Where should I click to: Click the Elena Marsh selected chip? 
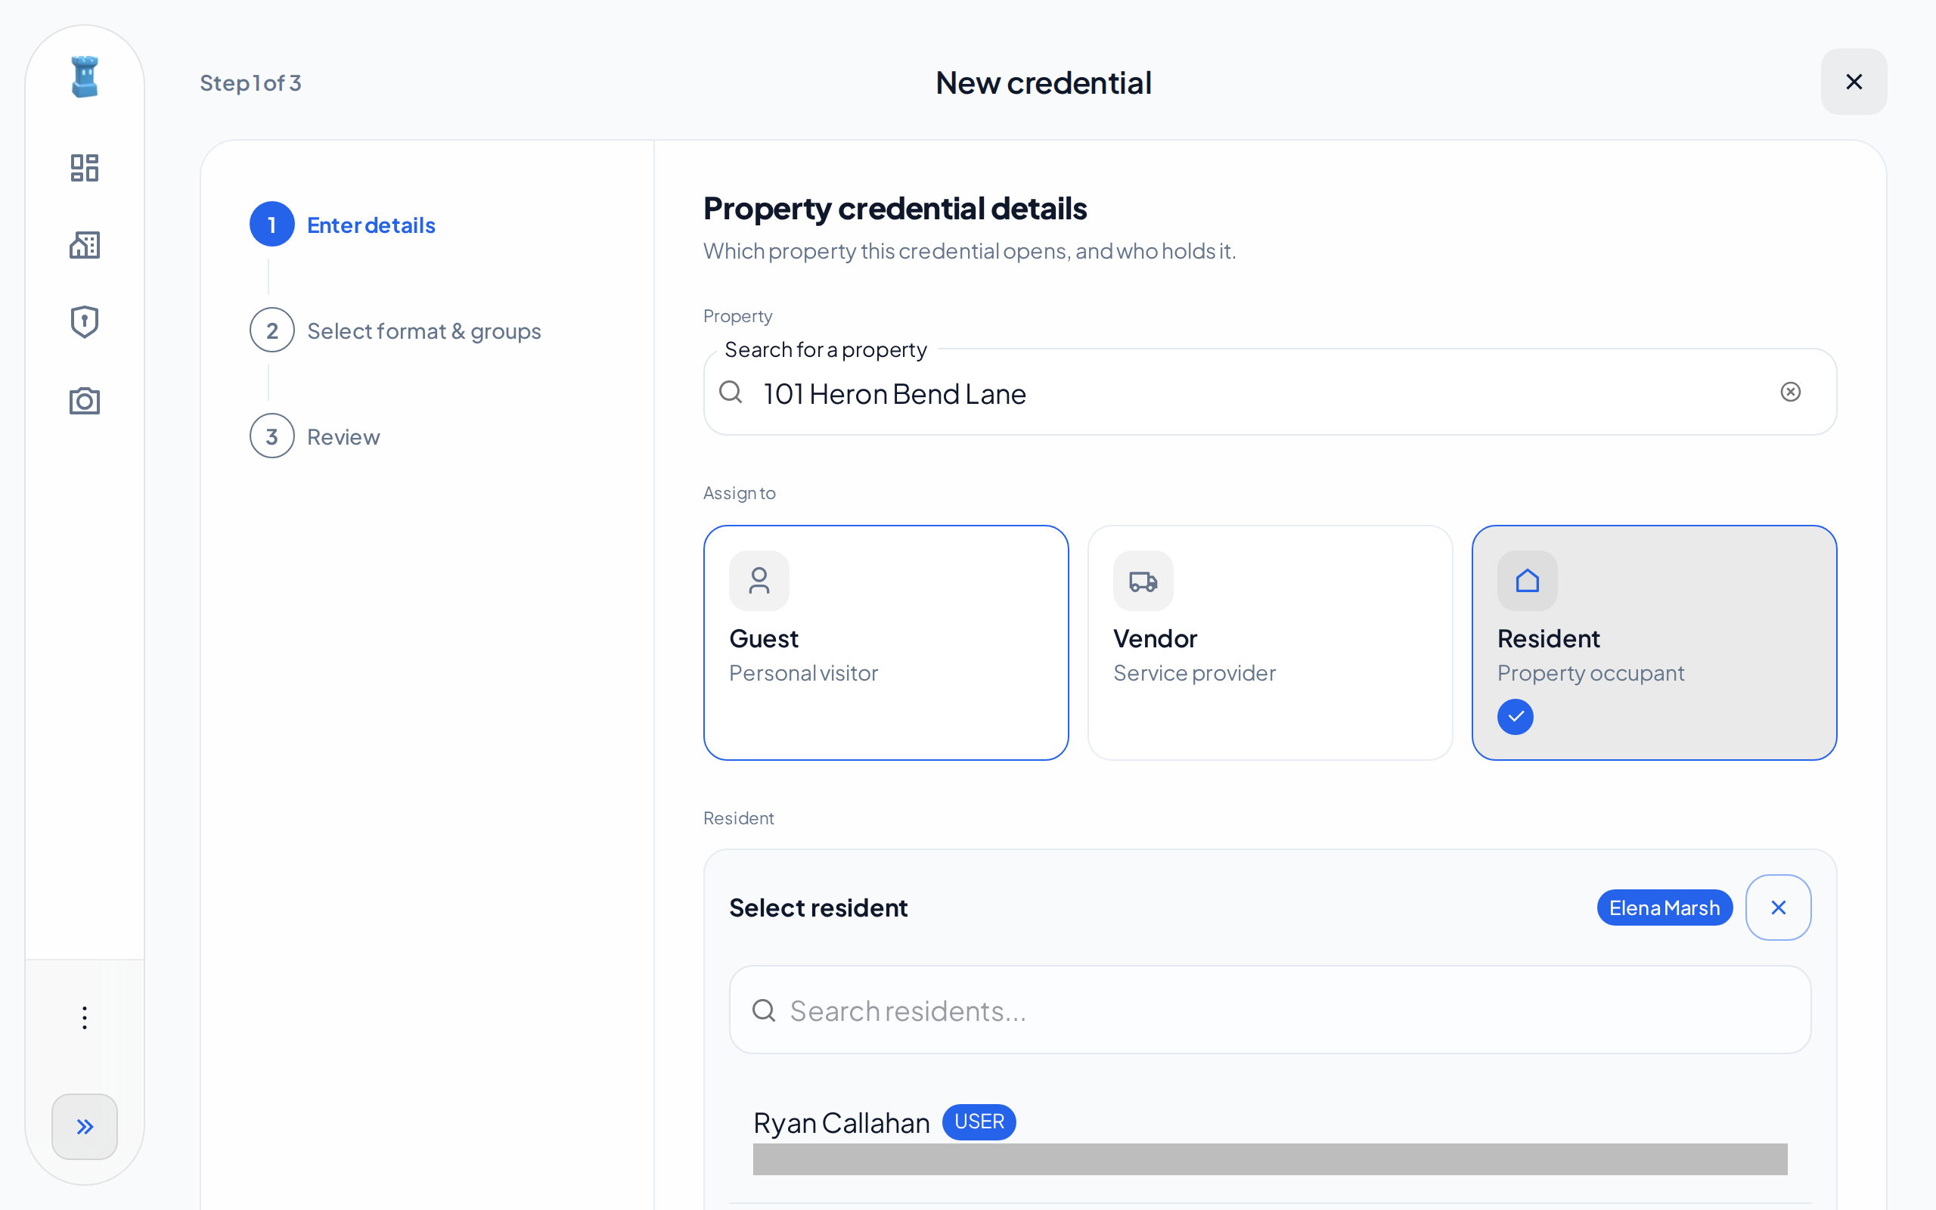tap(1664, 907)
